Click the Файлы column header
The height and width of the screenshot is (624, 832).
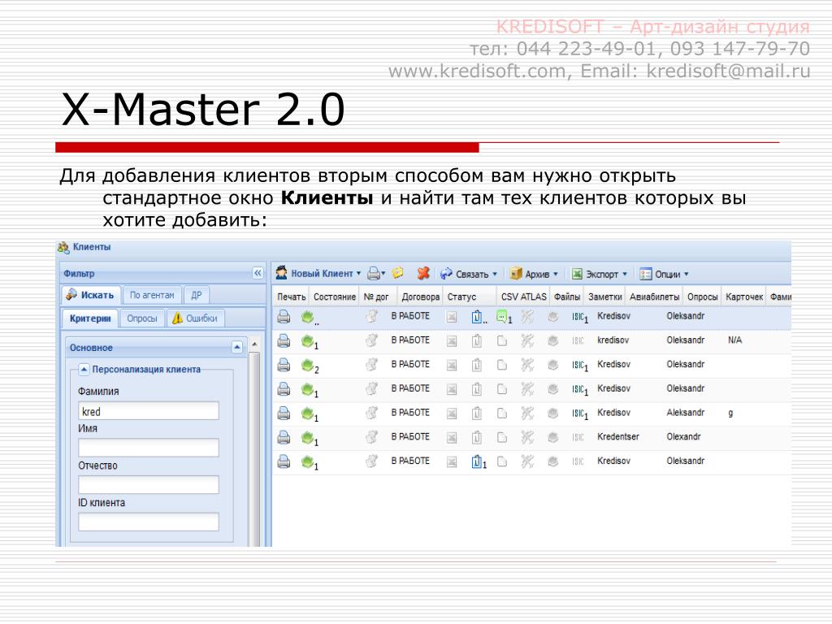(566, 297)
